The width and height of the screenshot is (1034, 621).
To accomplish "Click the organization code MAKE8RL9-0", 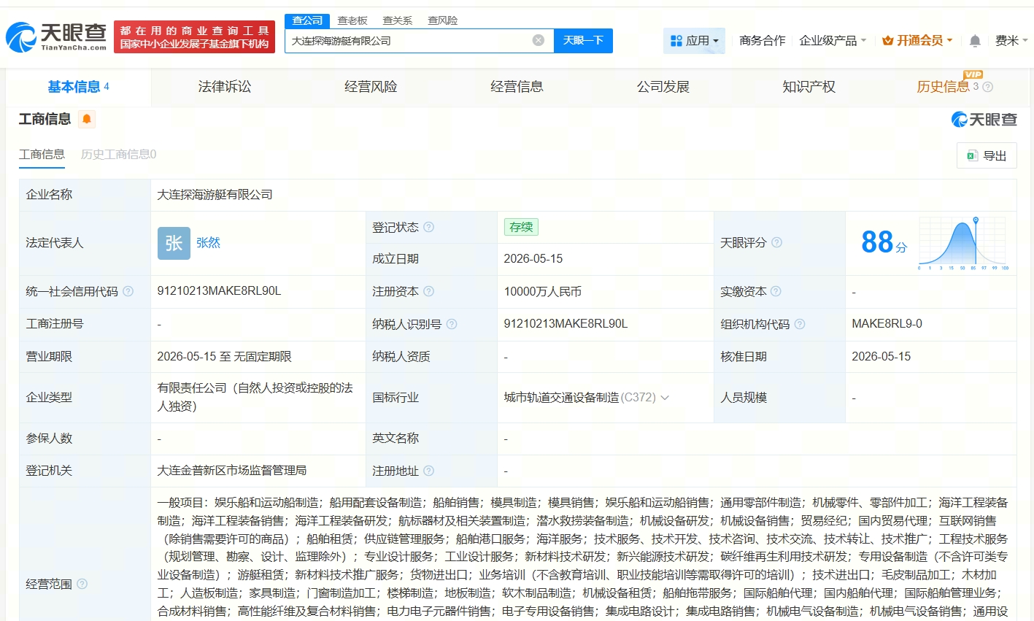I will [887, 324].
